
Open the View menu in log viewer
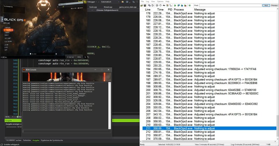tap(153, 1)
